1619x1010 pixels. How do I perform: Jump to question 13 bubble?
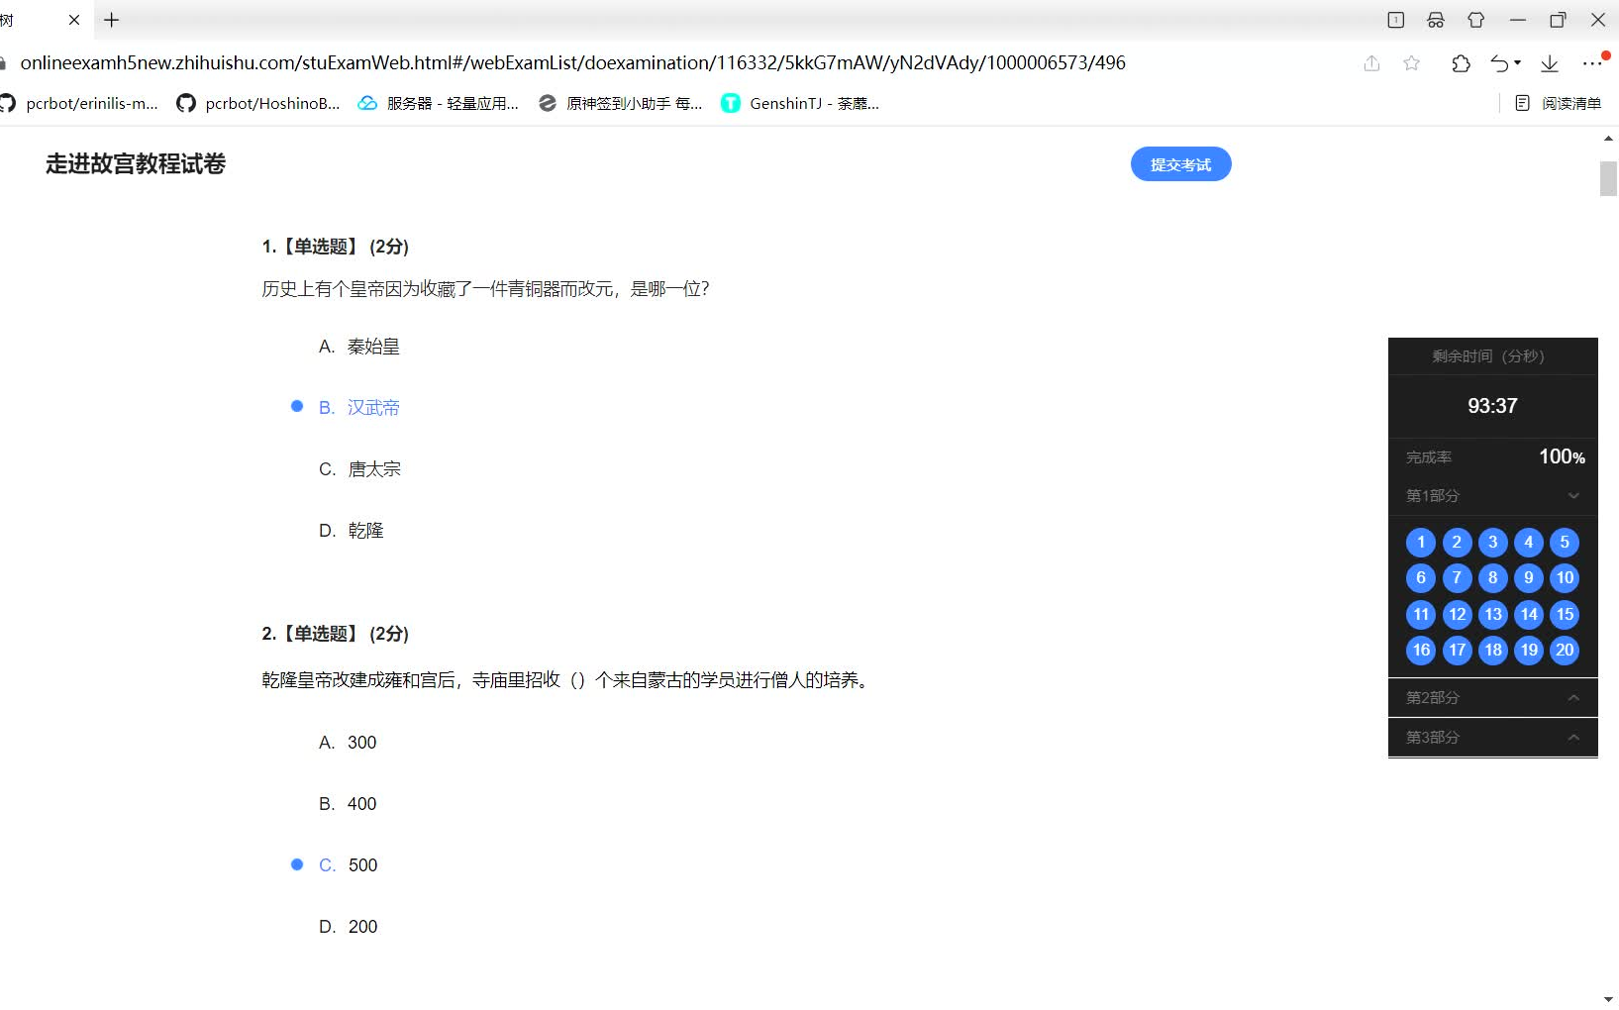(1493, 615)
